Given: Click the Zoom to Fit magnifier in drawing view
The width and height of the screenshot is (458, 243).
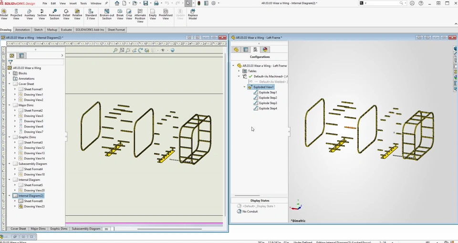Looking at the screenshot, I should [x=115, y=50].
